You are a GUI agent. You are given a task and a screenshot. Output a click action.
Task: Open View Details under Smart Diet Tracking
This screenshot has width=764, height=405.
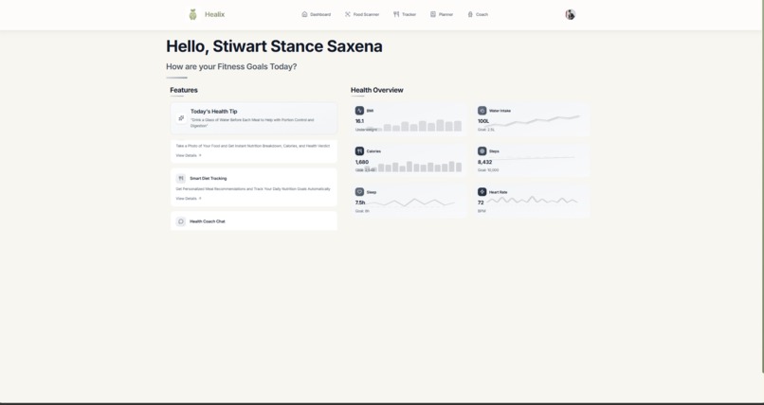click(189, 199)
